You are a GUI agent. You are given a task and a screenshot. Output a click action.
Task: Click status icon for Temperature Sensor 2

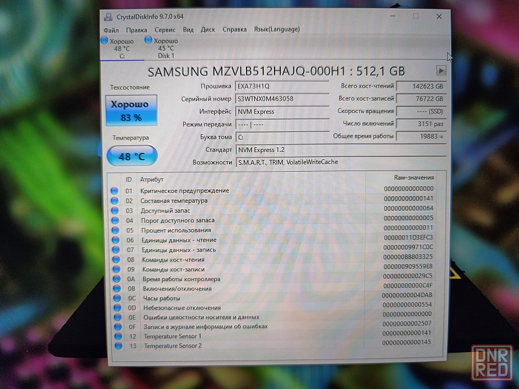coord(118,346)
